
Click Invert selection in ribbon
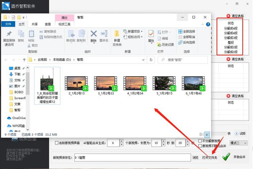187,42
